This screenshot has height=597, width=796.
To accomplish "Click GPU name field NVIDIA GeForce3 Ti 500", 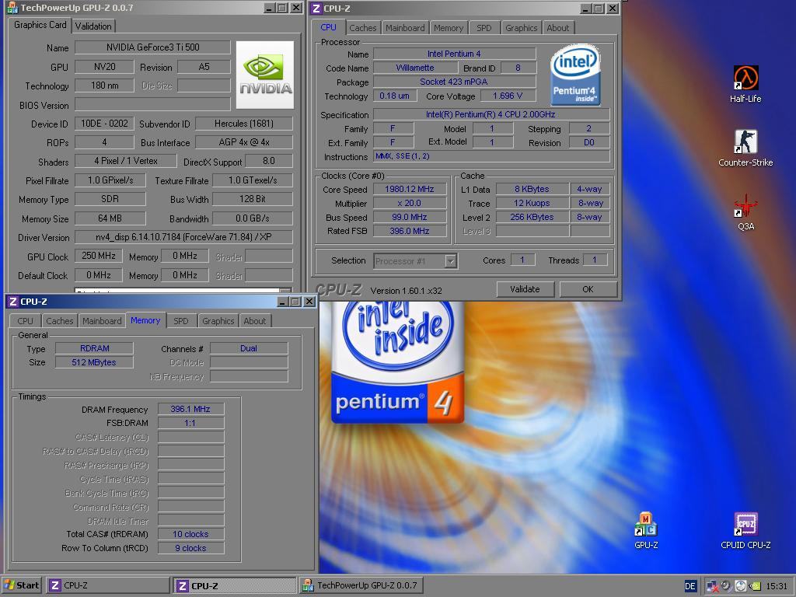I will 152,47.
